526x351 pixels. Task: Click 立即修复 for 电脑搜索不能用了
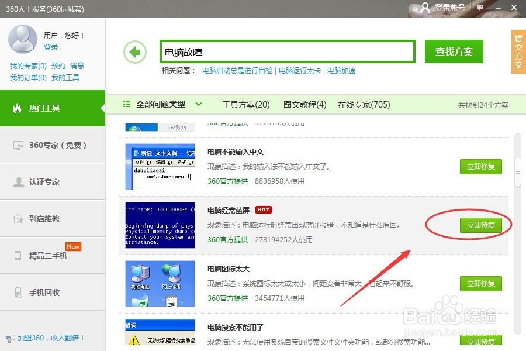tap(481, 340)
